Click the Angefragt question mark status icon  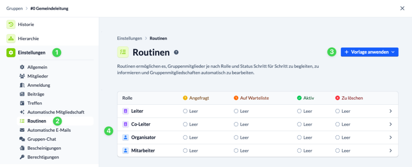click(185, 98)
